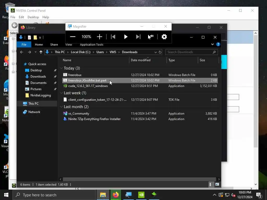Open NvidiaLogging folder in navigation pane

tap(40, 95)
